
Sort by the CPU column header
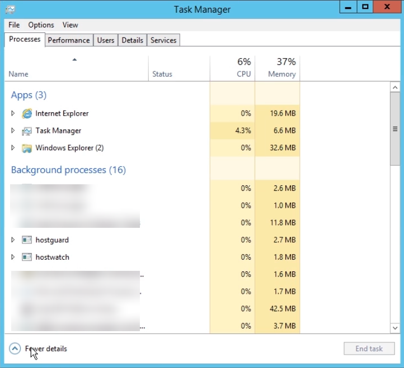tap(232, 68)
